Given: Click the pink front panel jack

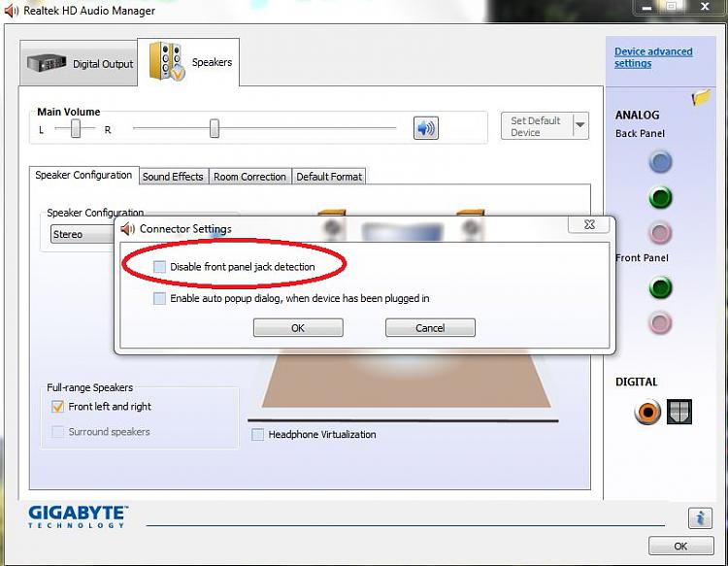Looking at the screenshot, I should 660,322.
